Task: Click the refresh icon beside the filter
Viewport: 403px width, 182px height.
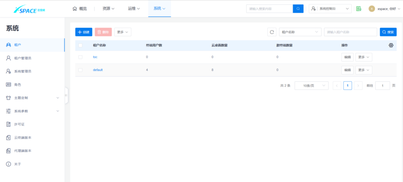Action: point(272,32)
